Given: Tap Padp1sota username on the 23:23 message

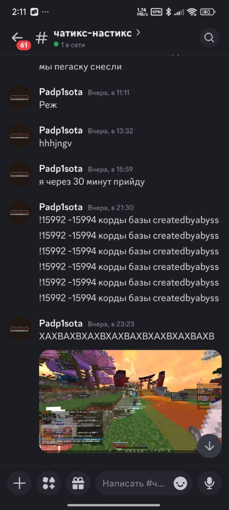Looking at the screenshot, I should pyautogui.click(x=61, y=323).
